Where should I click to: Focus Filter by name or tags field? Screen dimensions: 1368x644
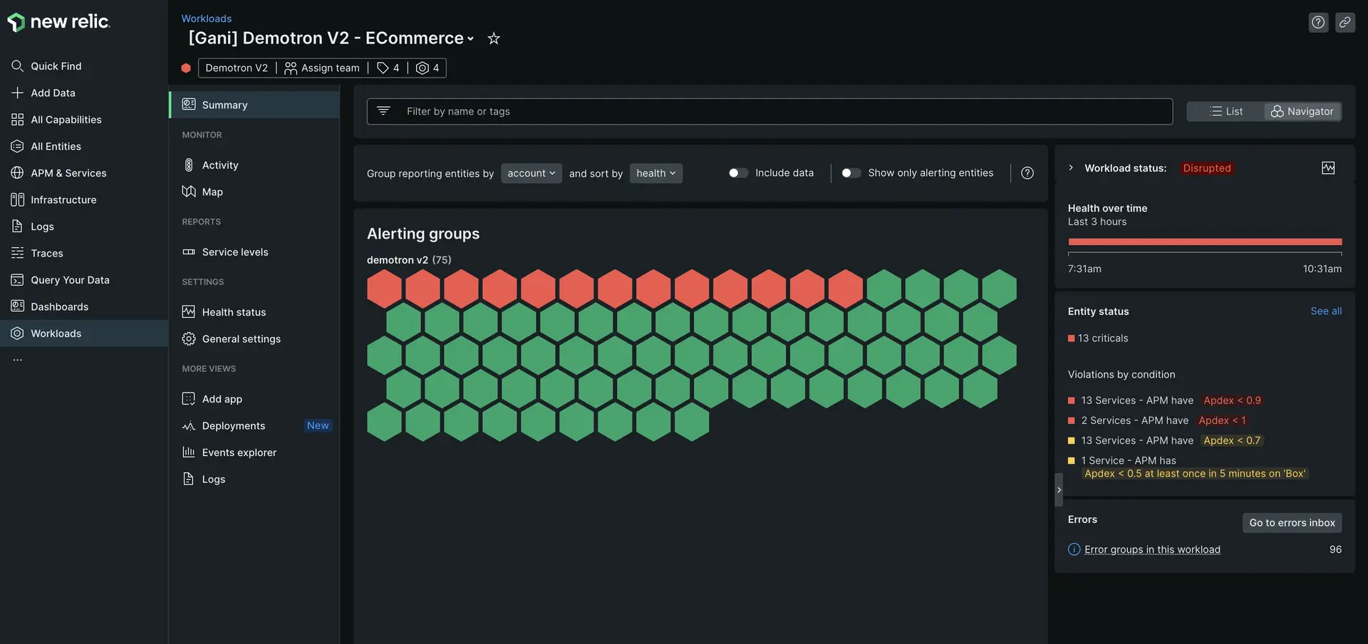[769, 111]
